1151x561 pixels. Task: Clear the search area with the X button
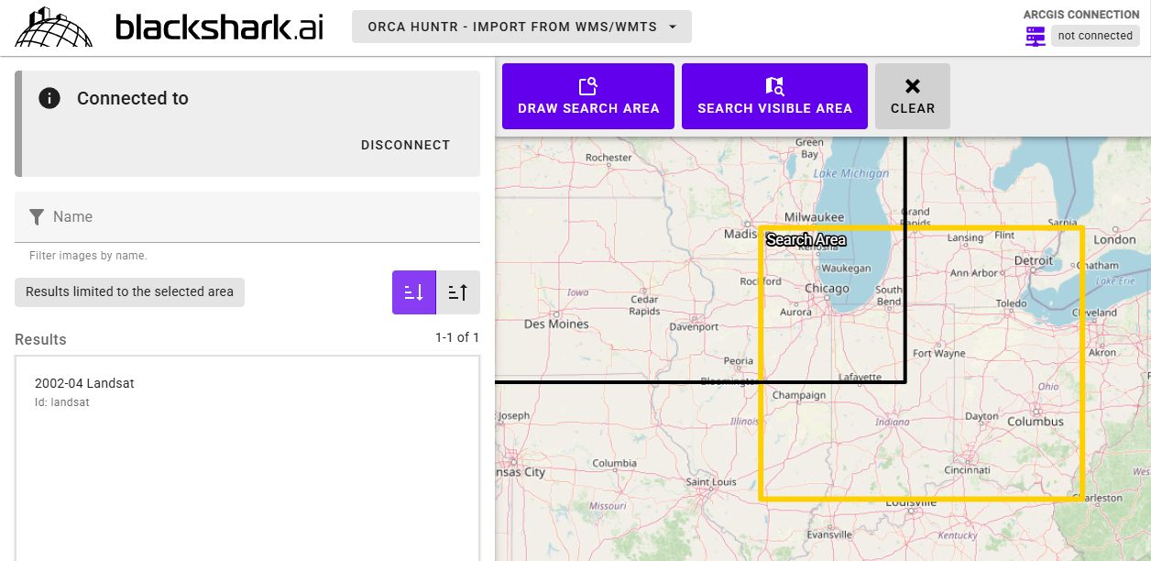click(x=912, y=96)
